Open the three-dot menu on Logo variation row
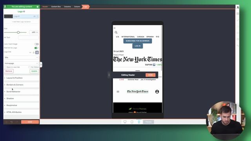Viewport: 251px width, 141px height. 37,16
